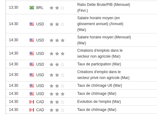The image size is (157, 114).
Task: Open the Salaire horaire moyen (en glissement annuel) event
Action: (x=100, y=24)
